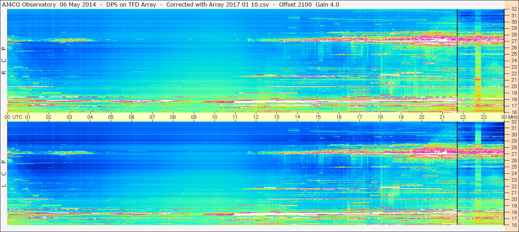
Task: Click the '10' hour label on time axis
Action: click(x=214, y=117)
